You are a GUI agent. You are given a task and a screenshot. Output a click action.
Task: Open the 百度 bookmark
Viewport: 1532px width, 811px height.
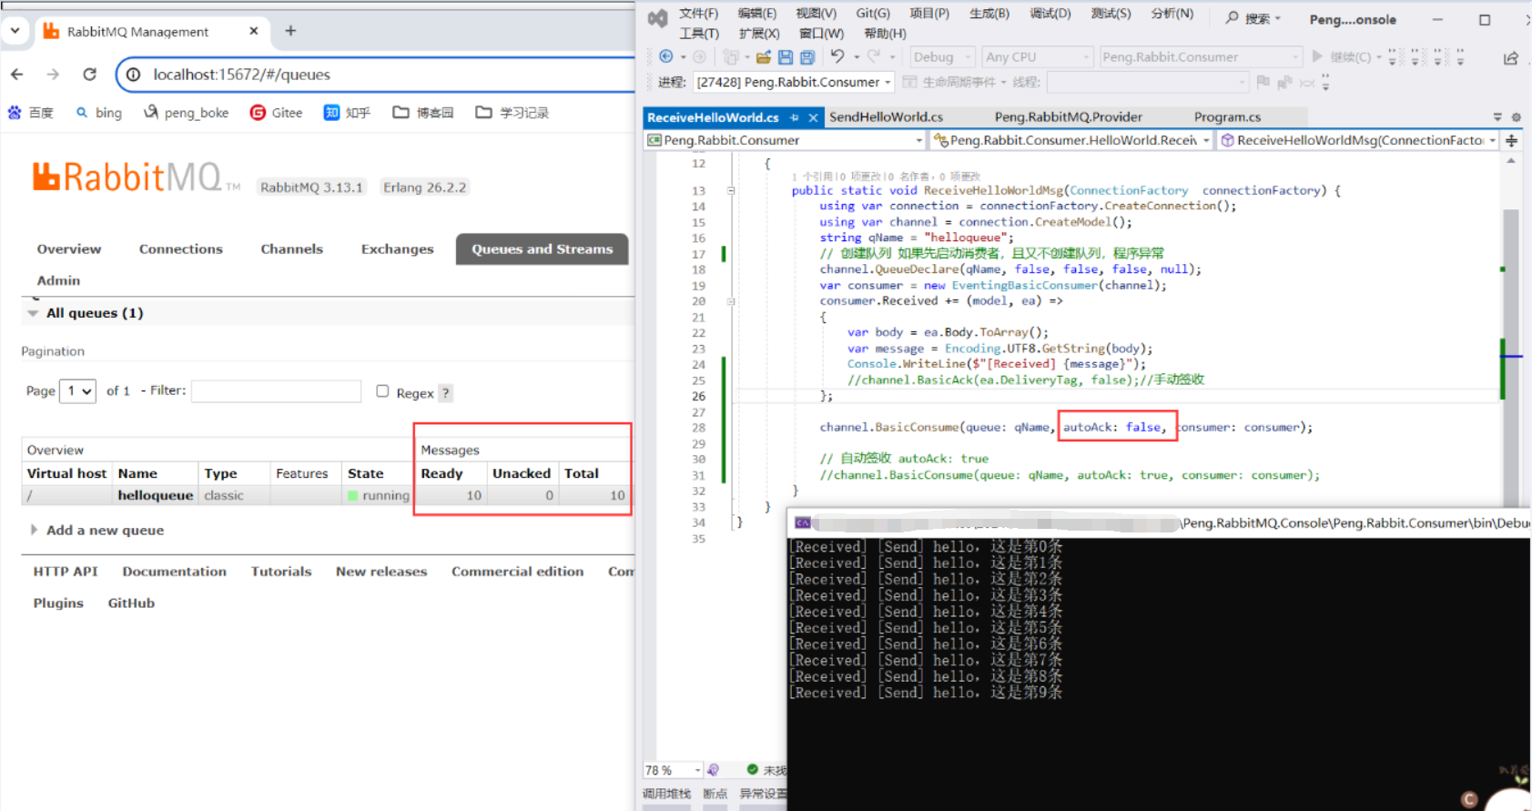pos(30,113)
